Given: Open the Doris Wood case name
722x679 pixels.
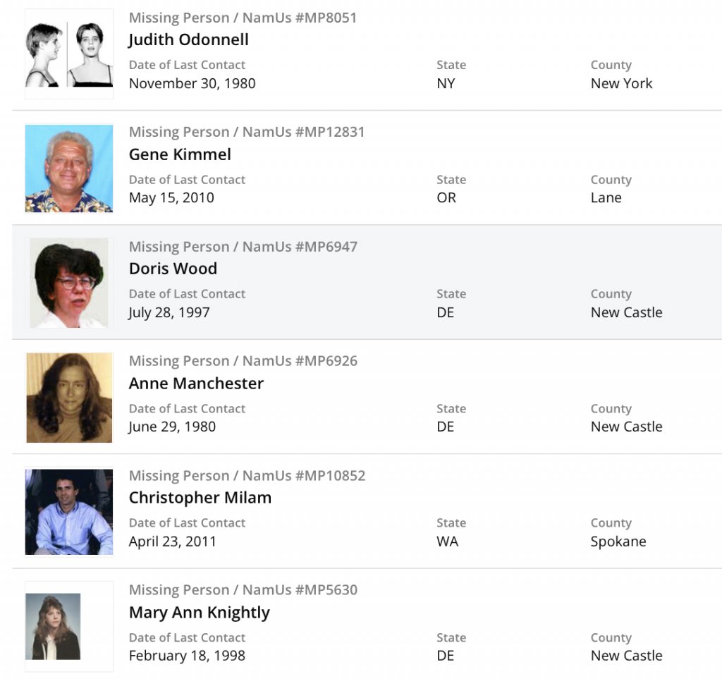Looking at the screenshot, I should [173, 269].
